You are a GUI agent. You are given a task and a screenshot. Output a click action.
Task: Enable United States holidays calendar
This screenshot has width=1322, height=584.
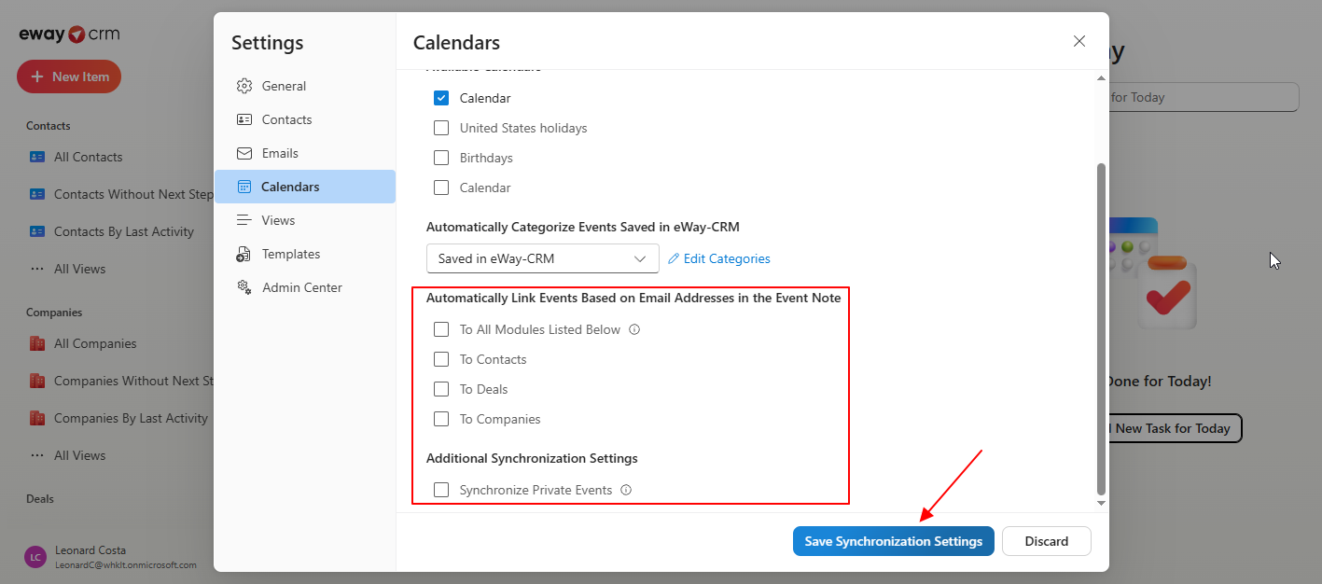pos(441,128)
